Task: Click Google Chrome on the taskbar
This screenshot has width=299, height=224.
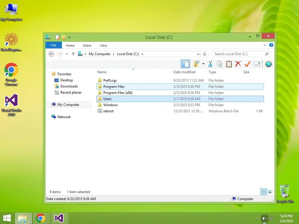Action: [x=40, y=218]
